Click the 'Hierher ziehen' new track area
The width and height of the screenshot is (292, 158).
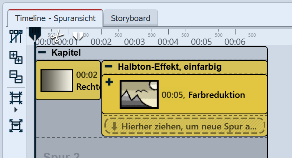[x=185, y=126]
